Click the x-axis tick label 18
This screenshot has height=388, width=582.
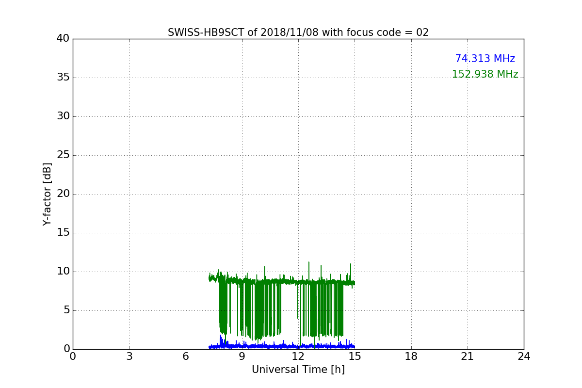point(411,356)
